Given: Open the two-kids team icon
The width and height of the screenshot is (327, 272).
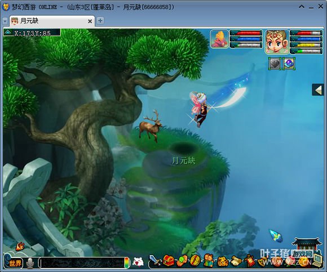Looking at the screenshot, I should click(x=209, y=260).
